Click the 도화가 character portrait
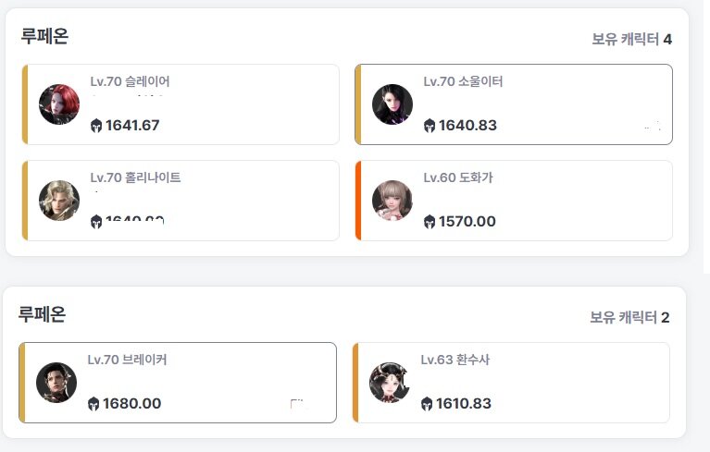Viewport: 710px width, 452px height. 392,201
